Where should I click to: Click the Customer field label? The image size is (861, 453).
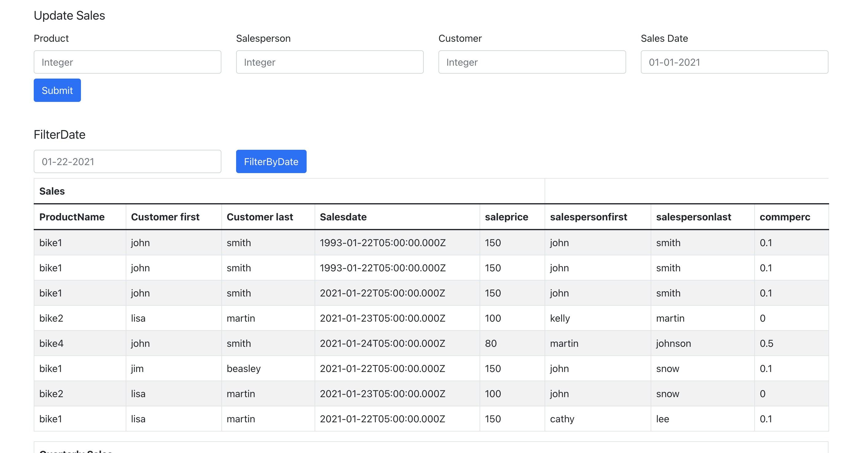coord(460,38)
